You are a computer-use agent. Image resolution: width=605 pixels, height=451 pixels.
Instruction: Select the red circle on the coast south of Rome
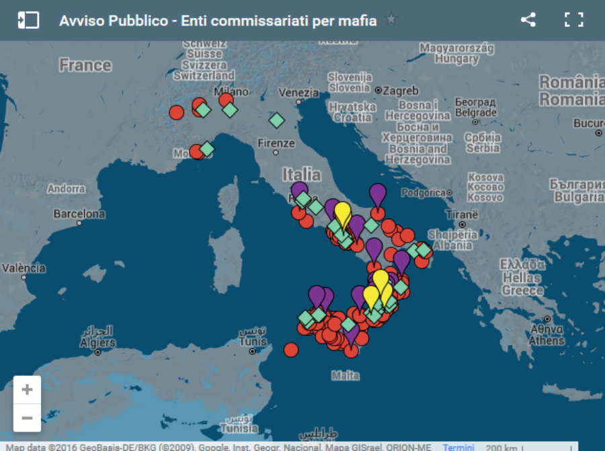(x=307, y=221)
